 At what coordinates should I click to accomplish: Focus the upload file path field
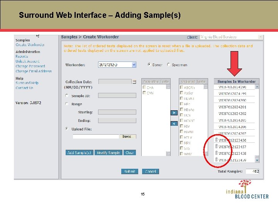(x=96, y=137)
